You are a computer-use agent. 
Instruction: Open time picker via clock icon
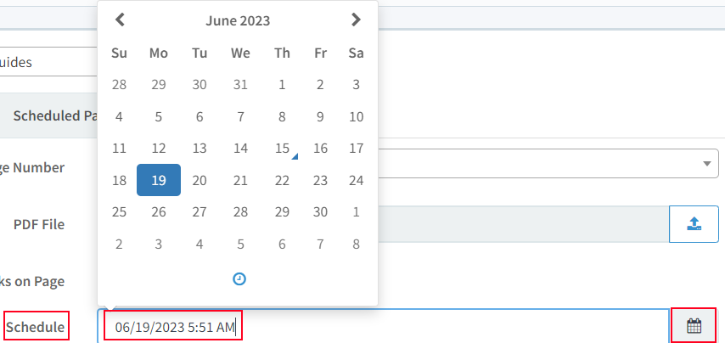point(239,278)
